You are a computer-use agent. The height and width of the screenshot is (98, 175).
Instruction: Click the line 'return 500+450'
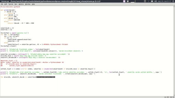pyautogui.click(x=14, y=20)
